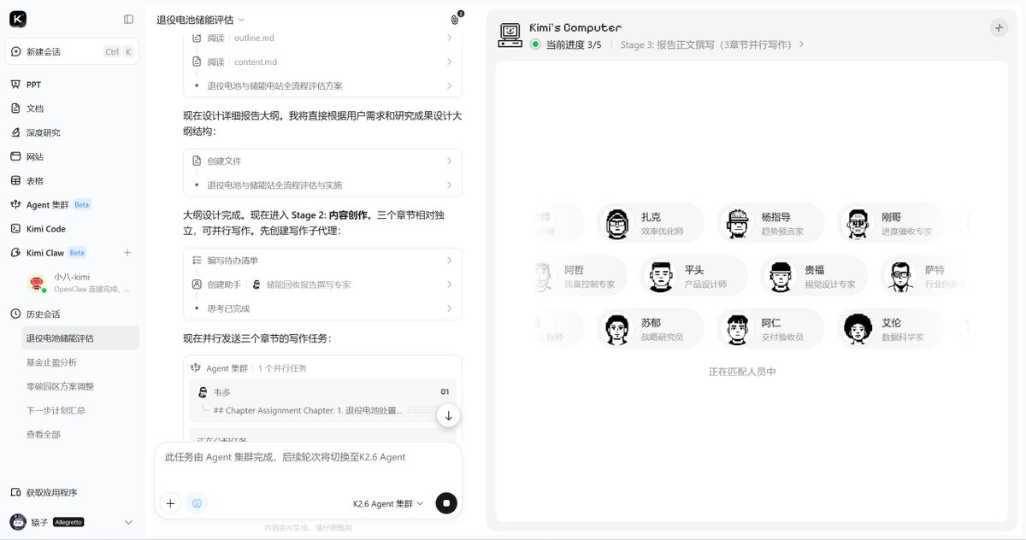Expand the 思考已完成 row
This screenshot has height=540, width=1026.
(x=322, y=308)
